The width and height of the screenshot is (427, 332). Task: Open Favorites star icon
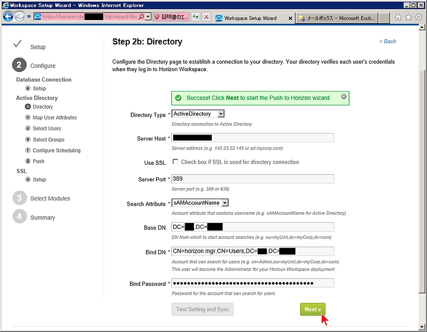pyautogui.click(x=409, y=17)
